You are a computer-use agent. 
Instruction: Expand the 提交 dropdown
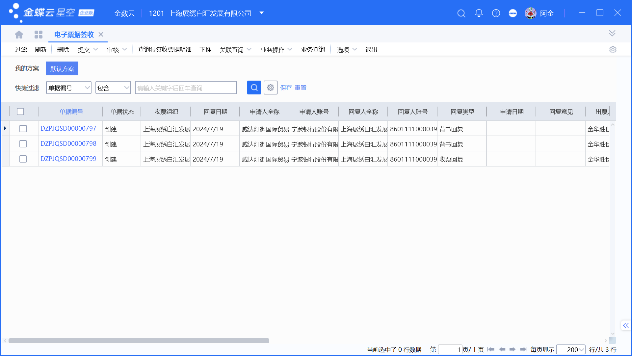click(96, 49)
